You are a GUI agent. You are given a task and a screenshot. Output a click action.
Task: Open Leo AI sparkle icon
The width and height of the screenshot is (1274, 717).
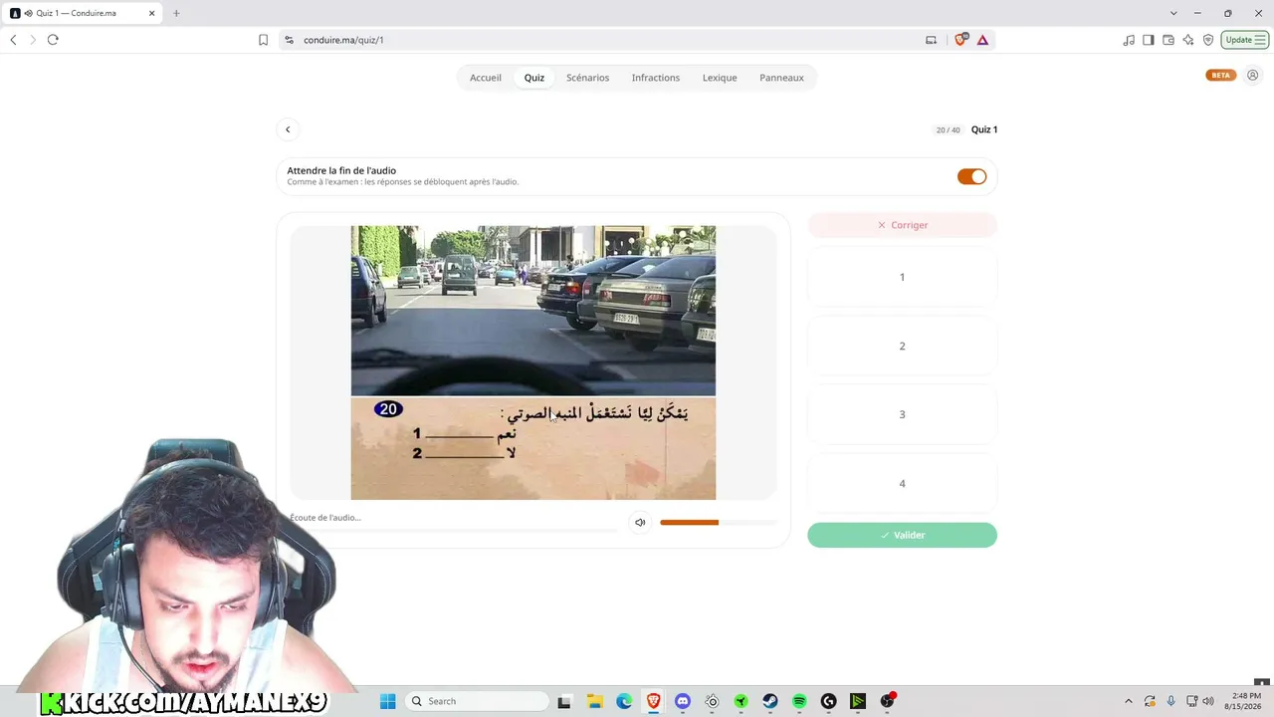tap(1188, 40)
